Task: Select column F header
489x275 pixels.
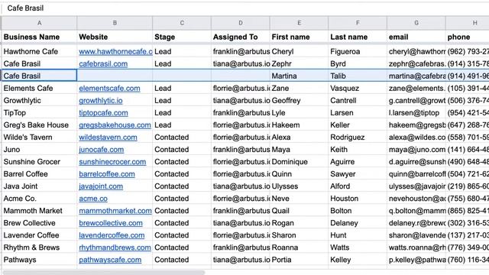Action: (x=358, y=23)
